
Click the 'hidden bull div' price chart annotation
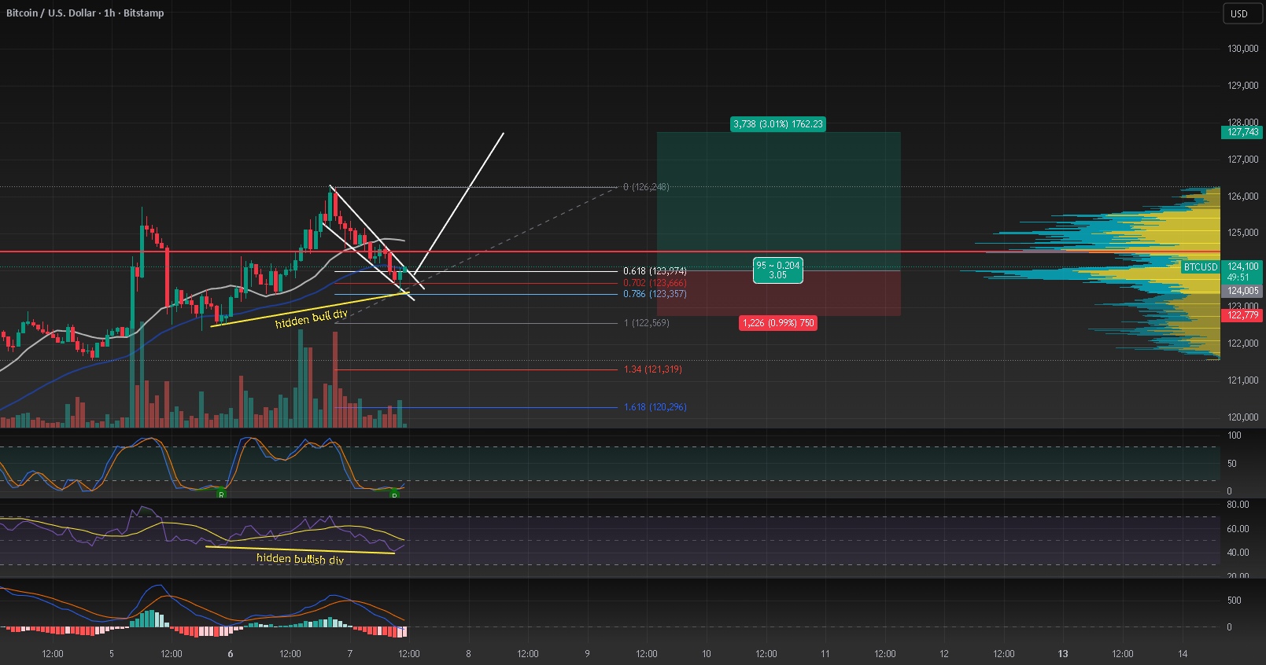point(311,318)
